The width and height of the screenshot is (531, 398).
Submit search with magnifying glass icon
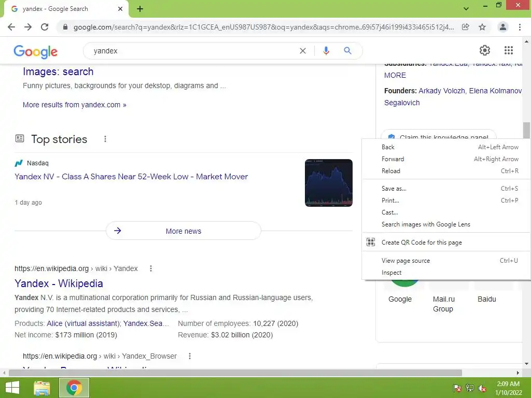pos(348,51)
